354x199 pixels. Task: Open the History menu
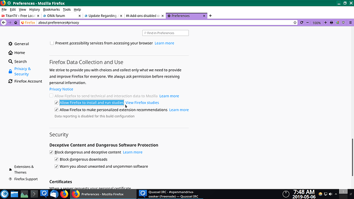34,9
